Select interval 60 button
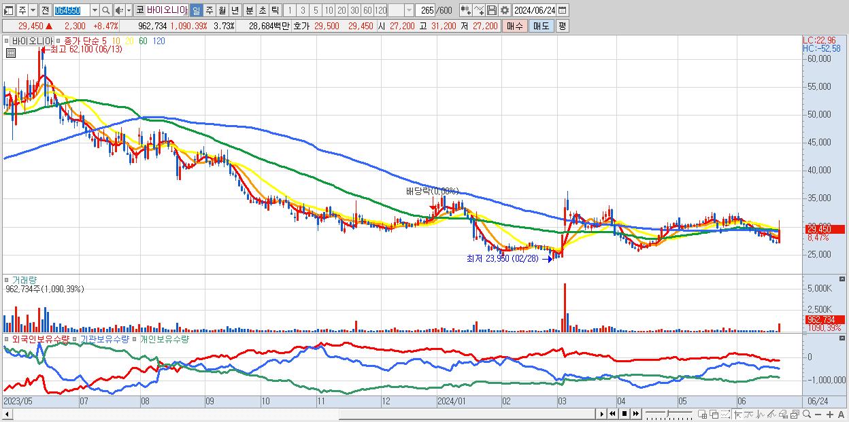Viewport: 849px width, 422px height. pyautogui.click(x=367, y=11)
